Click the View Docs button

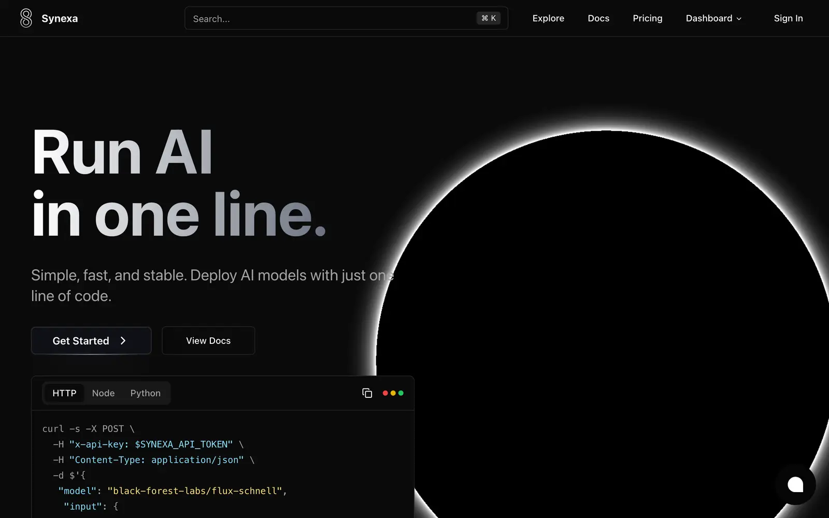(208, 340)
